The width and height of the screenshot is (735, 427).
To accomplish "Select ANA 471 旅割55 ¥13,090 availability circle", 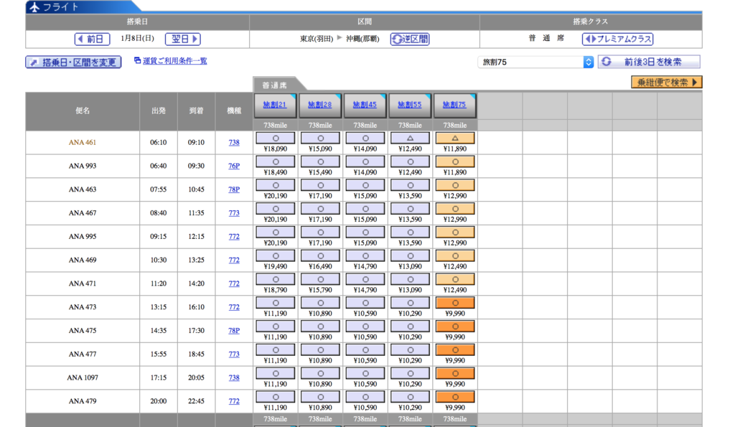I will tap(410, 279).
